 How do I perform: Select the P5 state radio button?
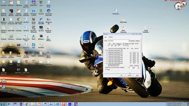tap(105, 62)
